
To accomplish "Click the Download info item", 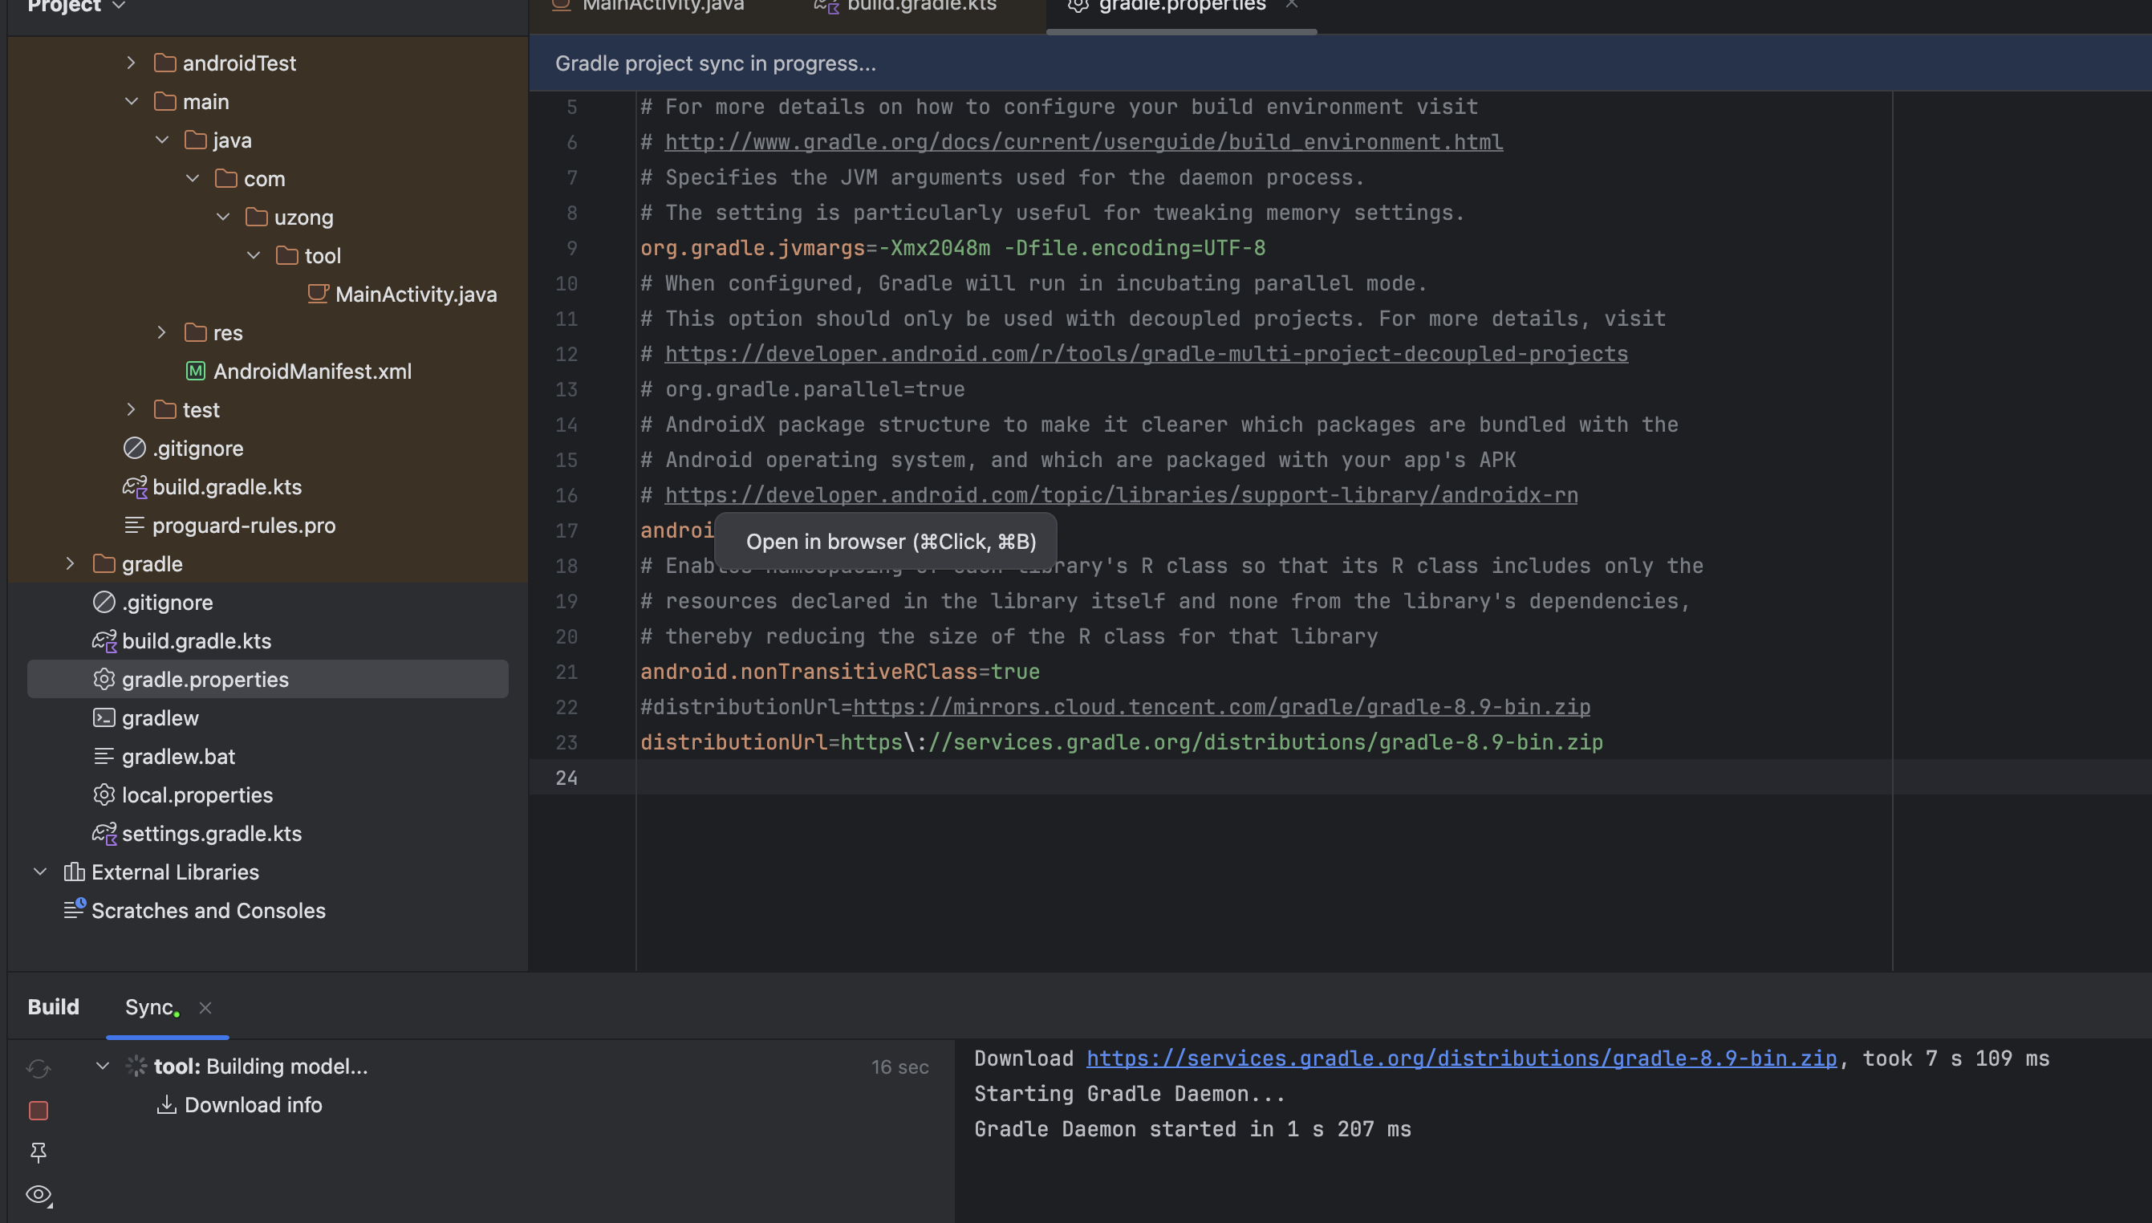I will [252, 1104].
